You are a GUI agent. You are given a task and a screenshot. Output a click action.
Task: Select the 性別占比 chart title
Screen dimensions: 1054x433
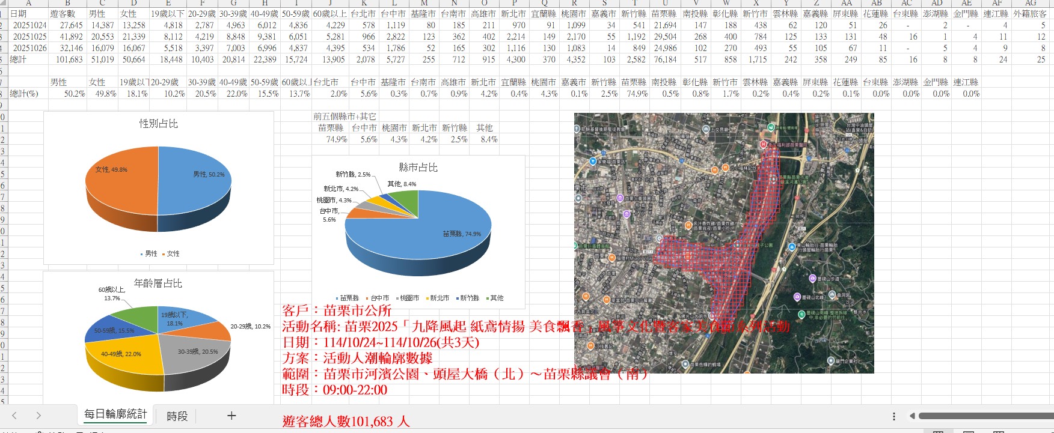pyautogui.click(x=158, y=124)
